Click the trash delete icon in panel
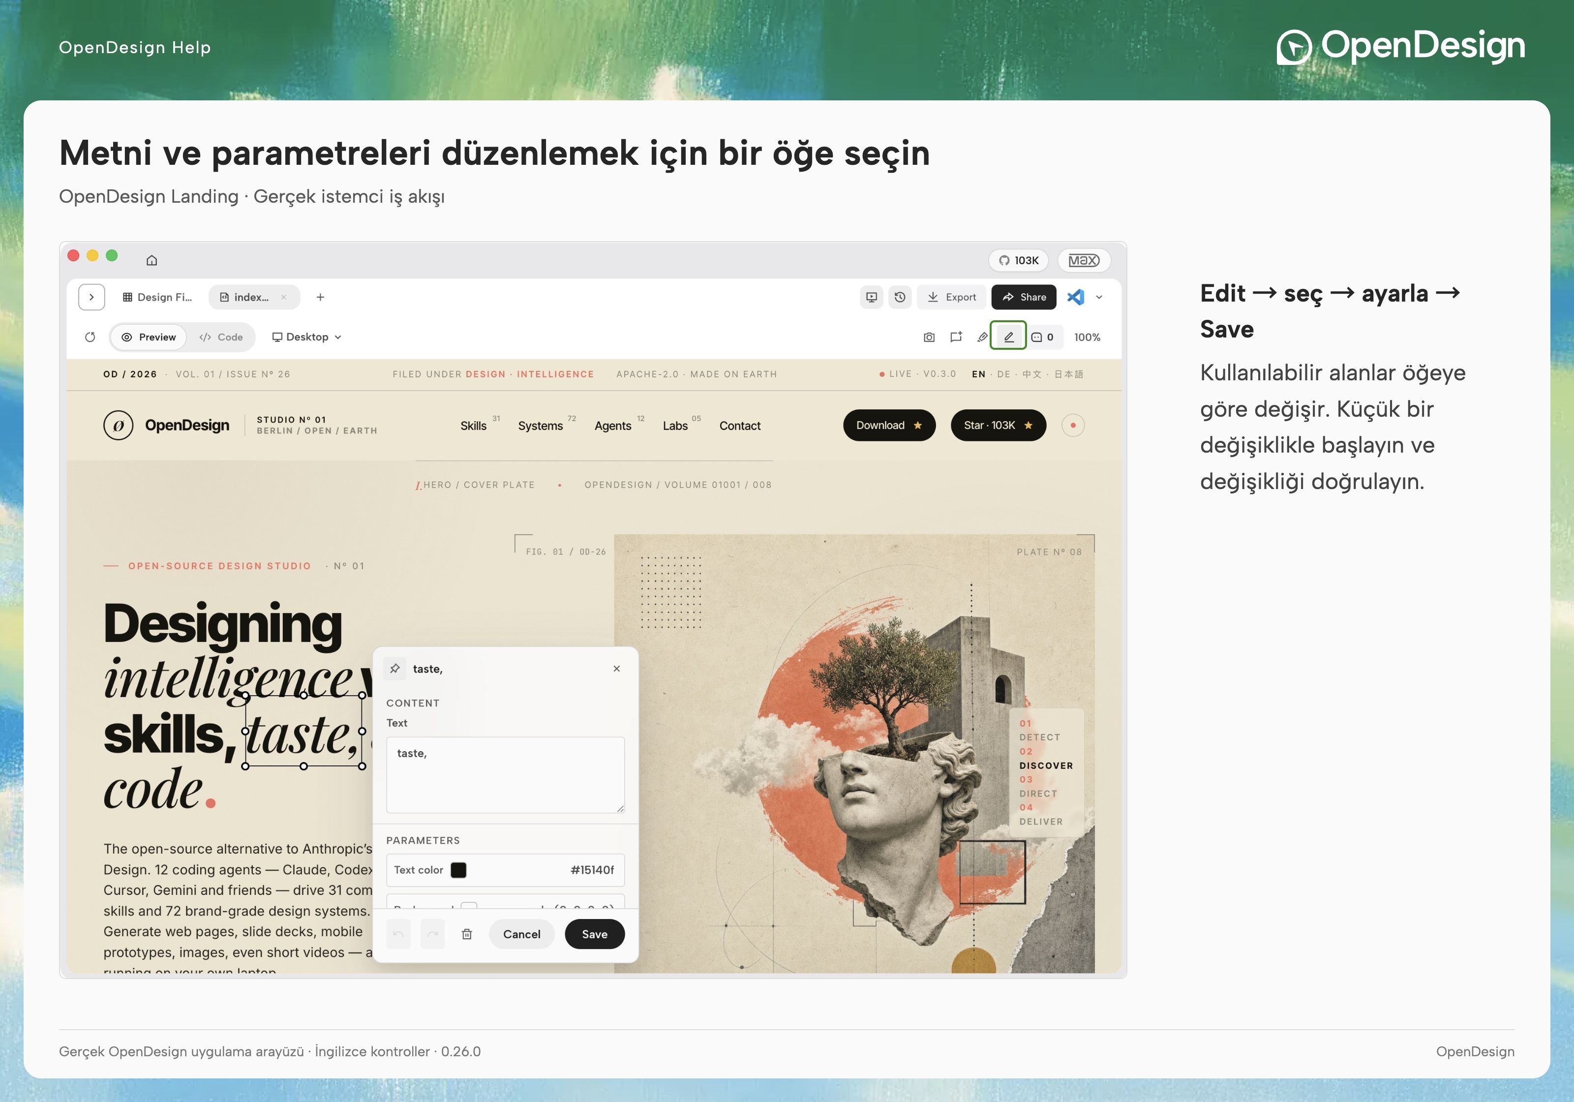Screen dimensions: 1574x1102 click(467, 934)
